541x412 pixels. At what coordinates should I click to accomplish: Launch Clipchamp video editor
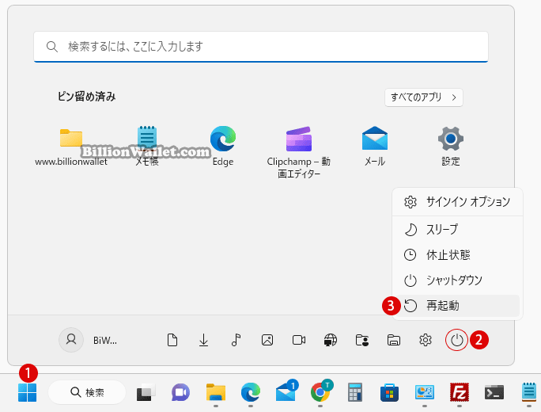[299, 152]
